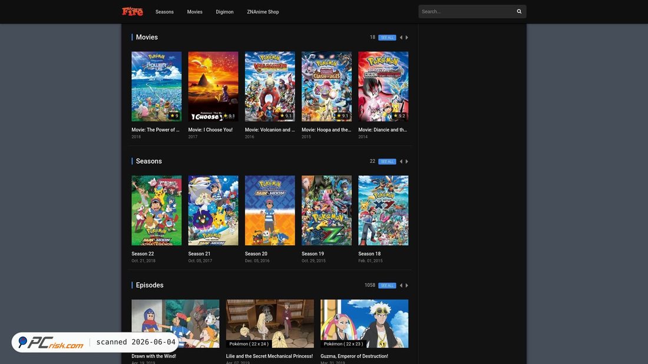
Task: Click the '1058' episodes count
Action: 370,285
